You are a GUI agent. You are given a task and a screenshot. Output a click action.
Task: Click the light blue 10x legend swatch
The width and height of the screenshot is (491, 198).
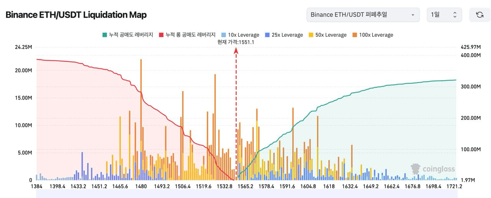click(223, 35)
